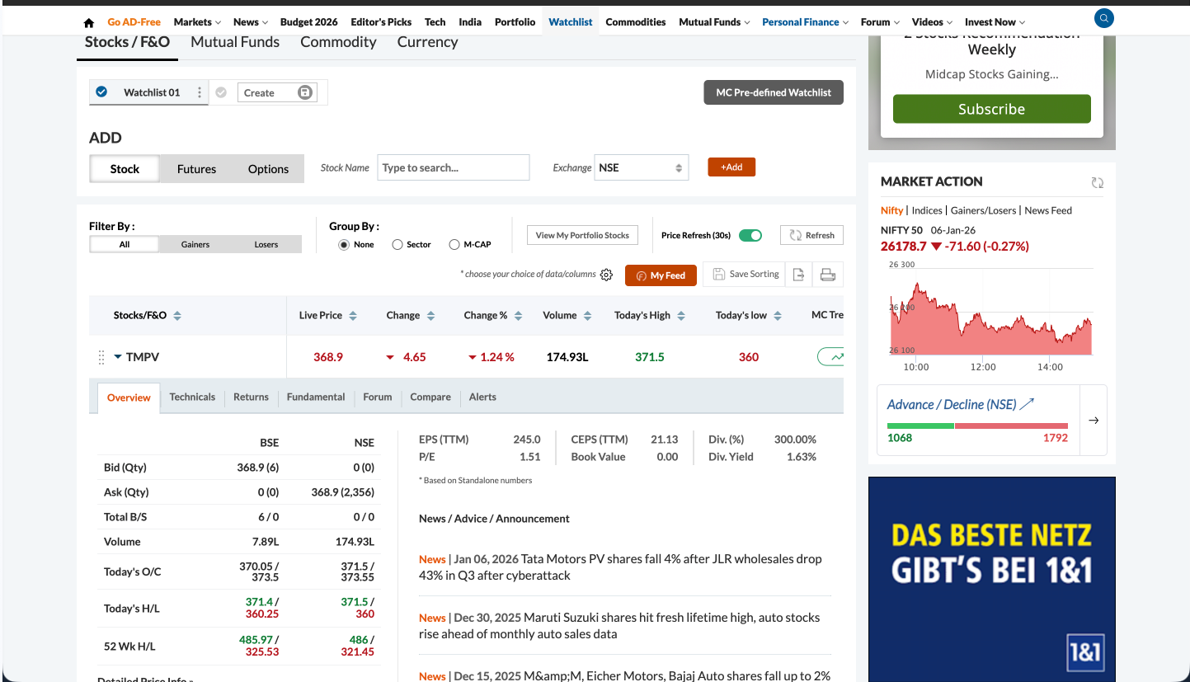Toggle the Price Refresh (30s) switch
Screen dimensions: 1190x682
tap(750, 235)
